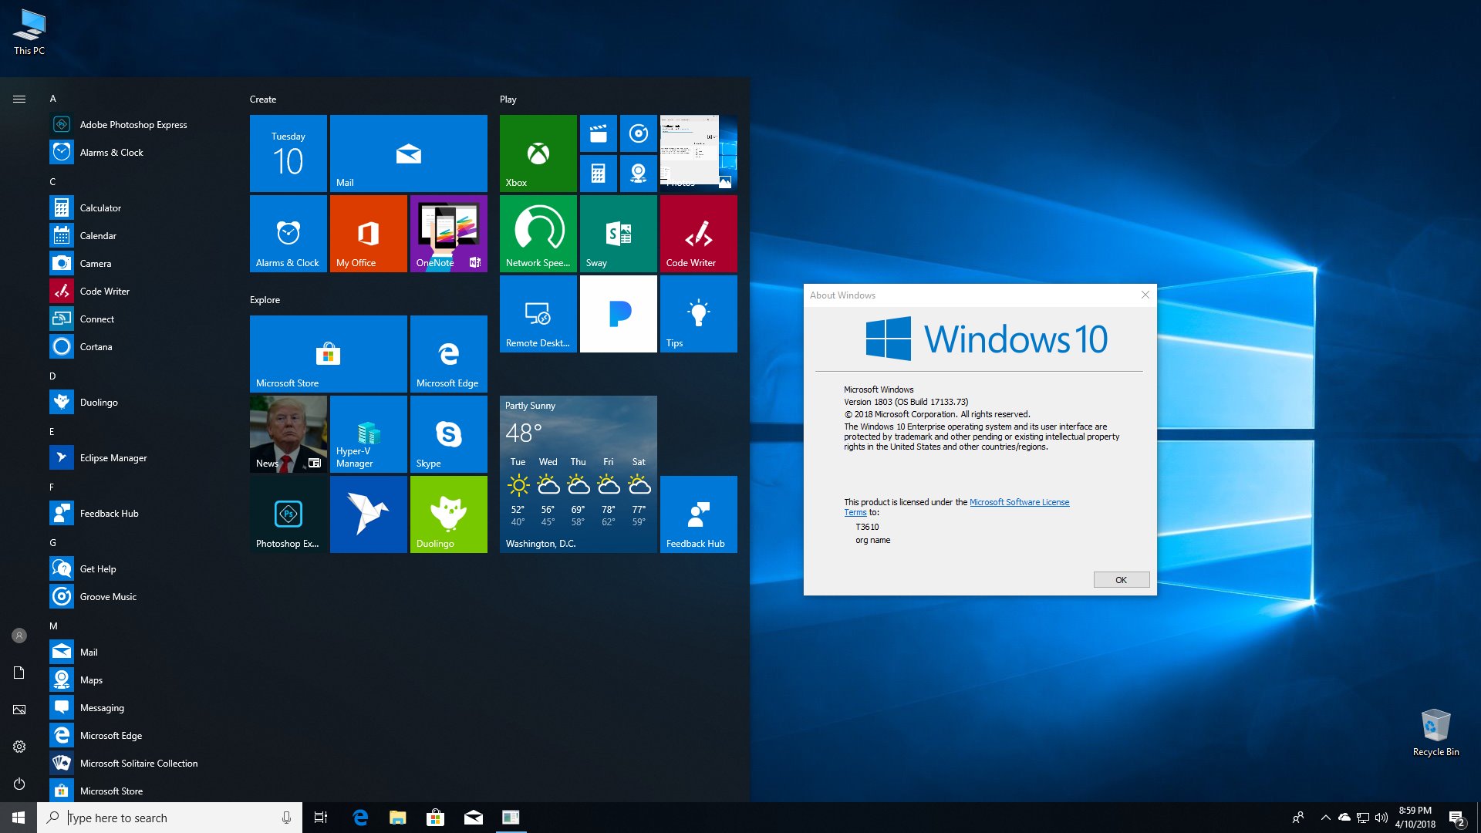Open Task View on the taskbar
This screenshot has height=833, width=1481.
[321, 818]
